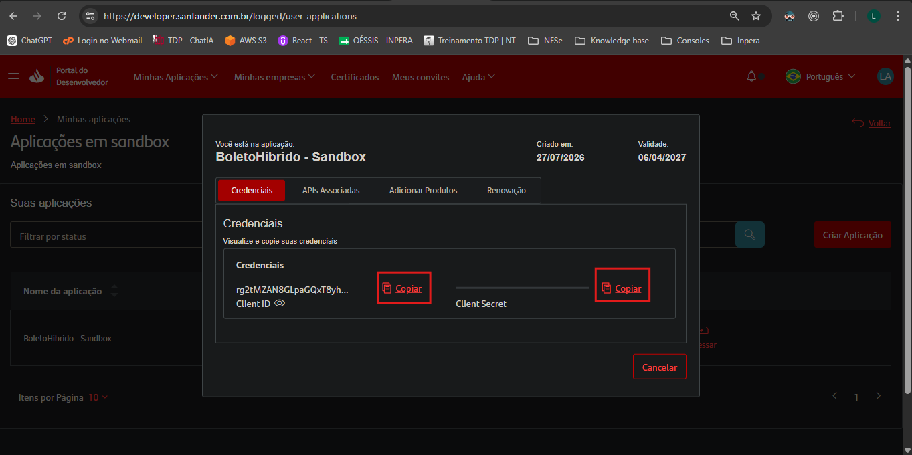Select the Credenciais tab
Image resolution: width=912 pixels, height=455 pixels.
point(252,191)
